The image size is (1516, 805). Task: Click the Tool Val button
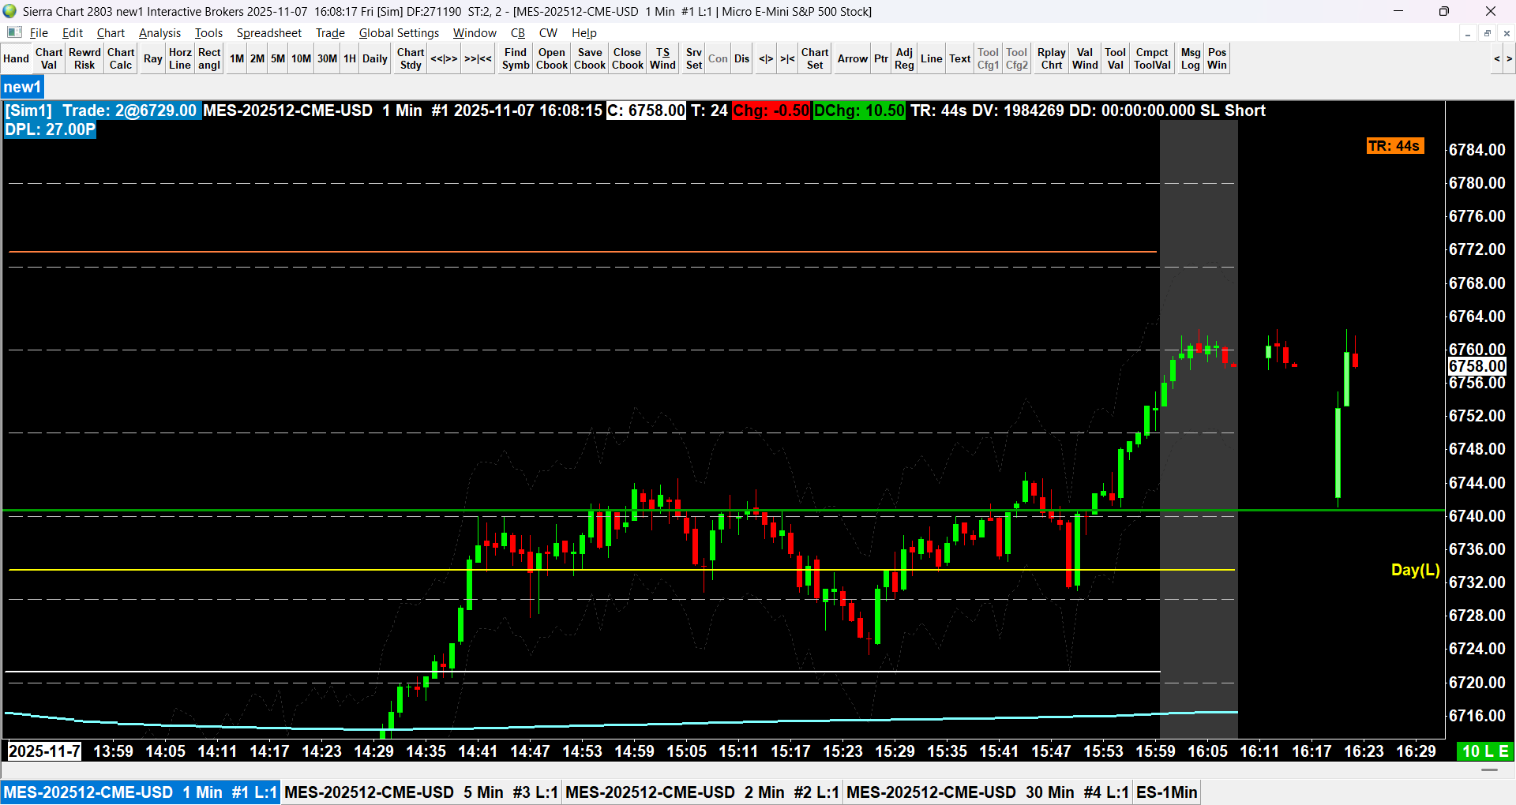pyautogui.click(x=1115, y=58)
